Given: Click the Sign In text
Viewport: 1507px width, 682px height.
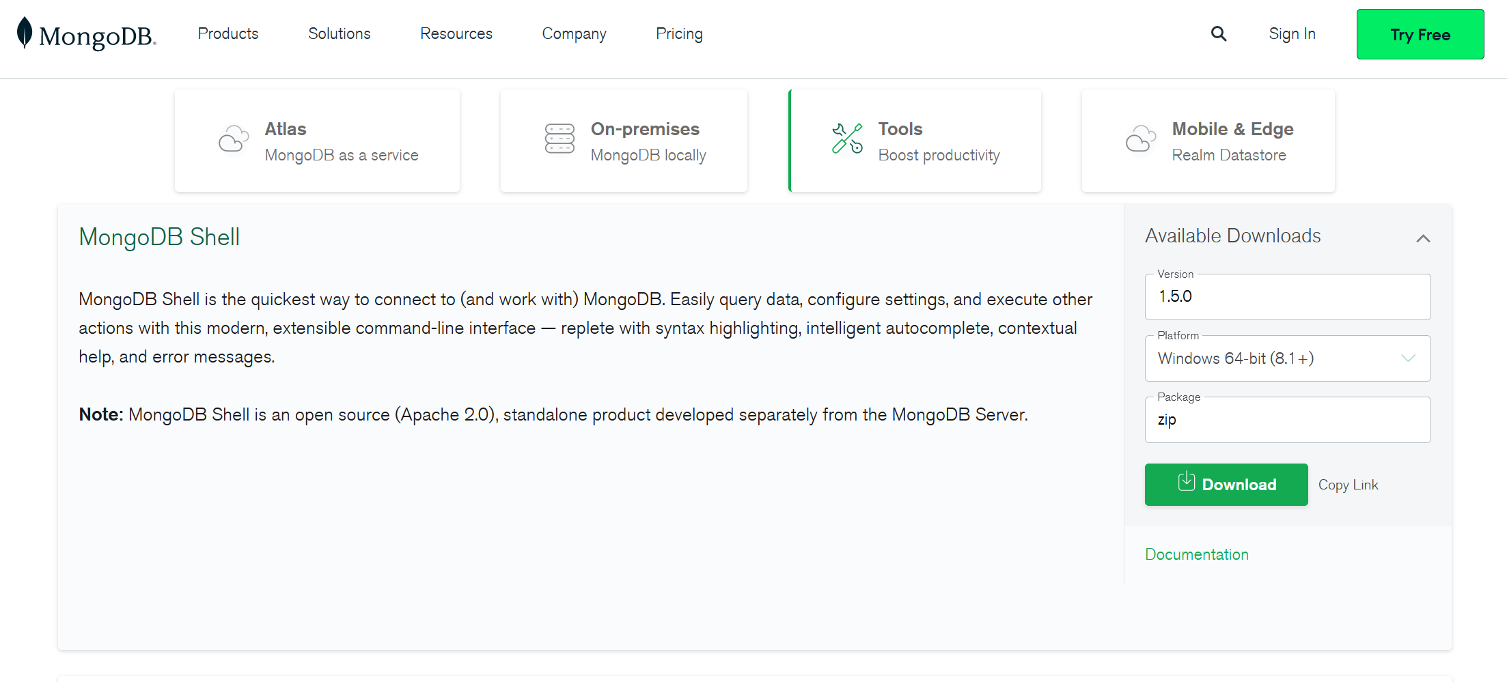Looking at the screenshot, I should pos(1292,33).
